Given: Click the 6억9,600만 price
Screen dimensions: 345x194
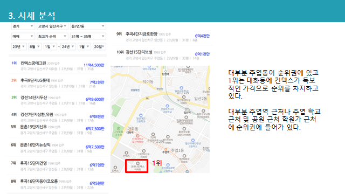Looking at the screenshot, I should (95, 99).
